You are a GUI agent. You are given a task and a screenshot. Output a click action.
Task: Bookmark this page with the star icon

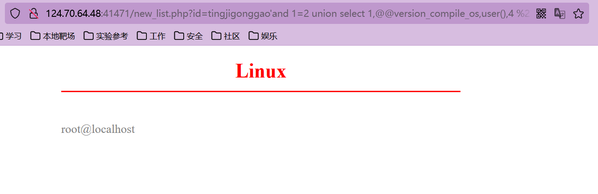578,13
